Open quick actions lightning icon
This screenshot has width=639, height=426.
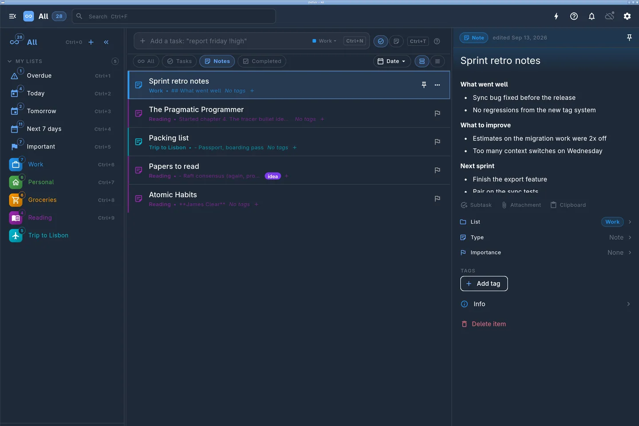coord(556,16)
